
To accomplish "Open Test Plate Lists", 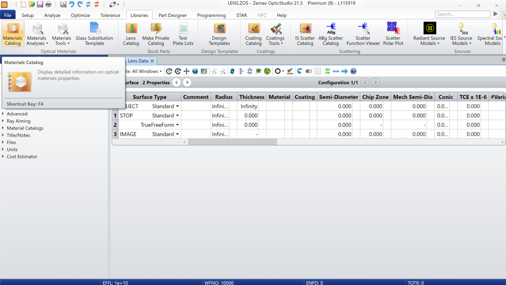I will tap(183, 34).
